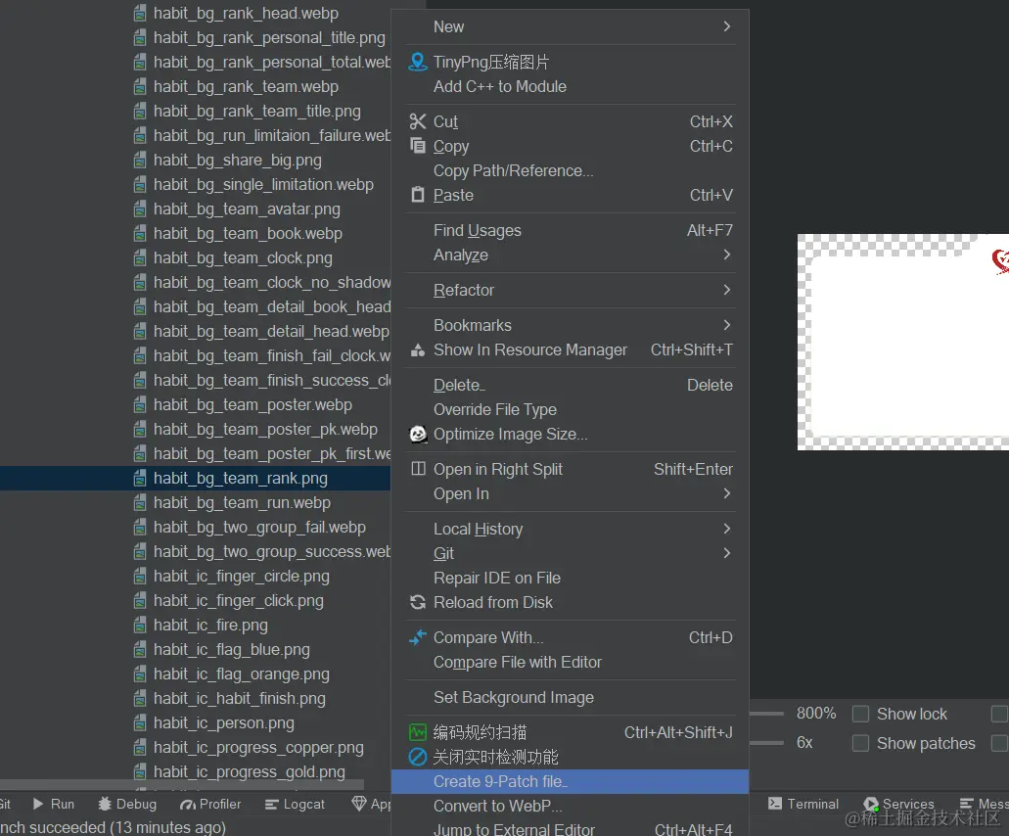Click the Run tool window play icon
Screen dimensions: 1009x836
point(38,804)
